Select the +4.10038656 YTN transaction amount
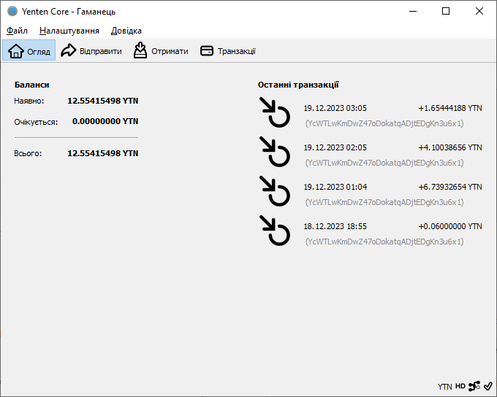The image size is (497, 397). [x=450, y=147]
